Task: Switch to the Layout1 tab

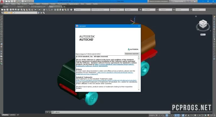Action: (12, 115)
